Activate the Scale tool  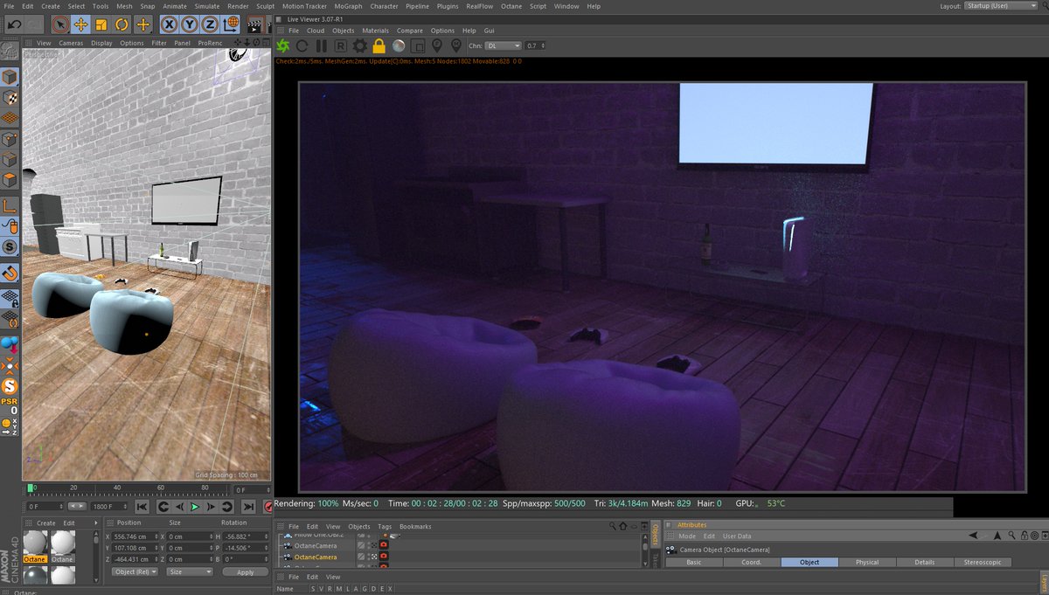coord(101,24)
